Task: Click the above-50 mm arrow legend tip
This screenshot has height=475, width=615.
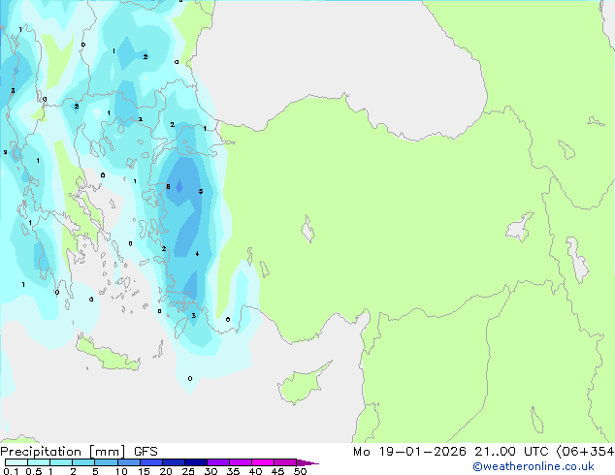Action: pos(307,462)
